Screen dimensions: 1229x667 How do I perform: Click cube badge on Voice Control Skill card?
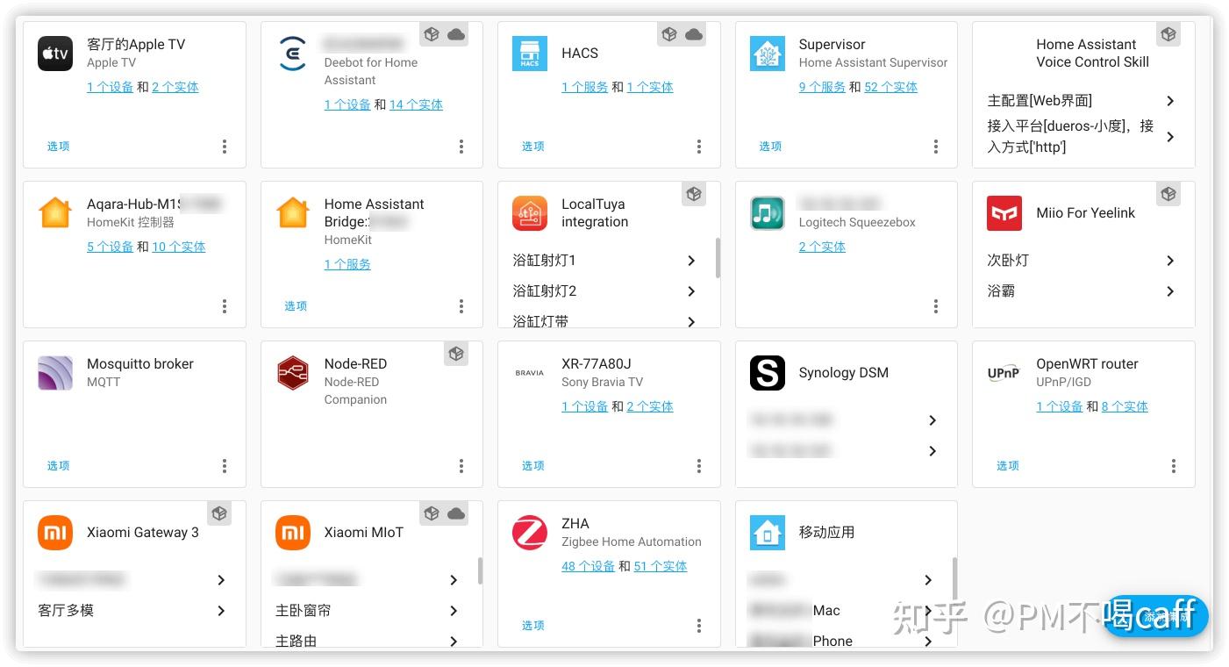coord(1168,35)
